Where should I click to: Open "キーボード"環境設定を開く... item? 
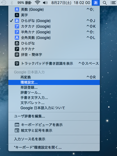[54, 147]
